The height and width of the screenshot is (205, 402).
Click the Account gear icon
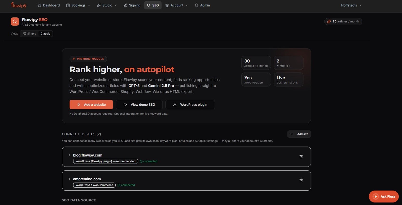[167, 5]
